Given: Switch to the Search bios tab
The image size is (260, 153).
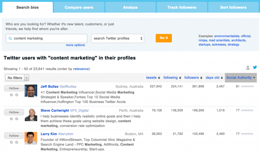Looking at the screenshot, I should pyautogui.click(x=27, y=7).
